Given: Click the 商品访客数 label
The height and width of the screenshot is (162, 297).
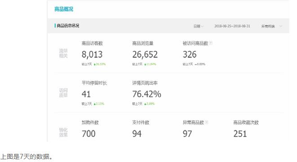Looking at the screenshot, I should [92, 43].
